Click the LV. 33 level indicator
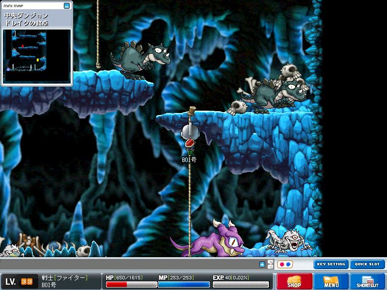The height and width of the screenshot is (290, 387). pyautogui.click(x=19, y=281)
